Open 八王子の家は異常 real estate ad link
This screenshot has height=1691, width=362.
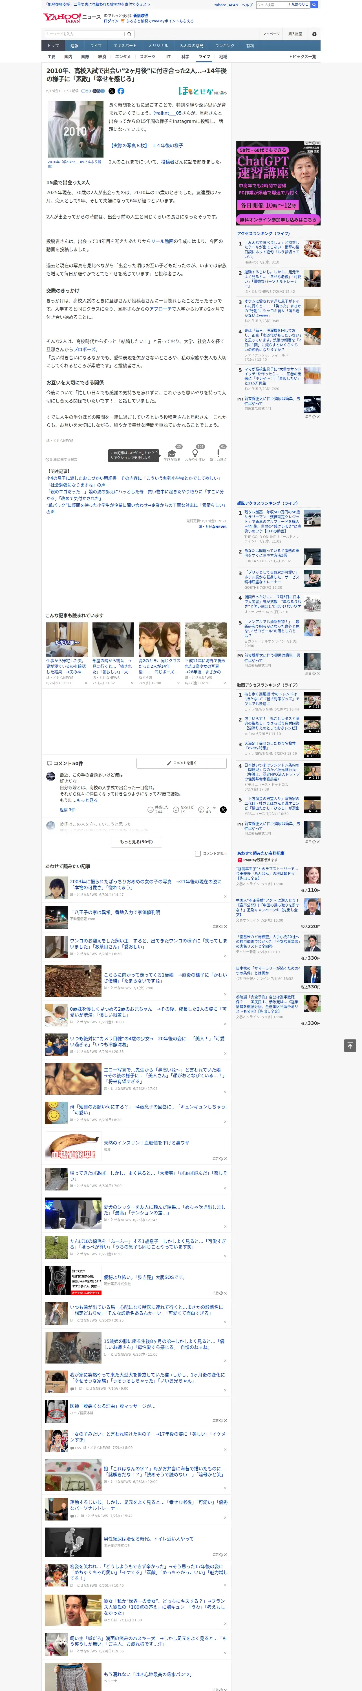pos(115,913)
